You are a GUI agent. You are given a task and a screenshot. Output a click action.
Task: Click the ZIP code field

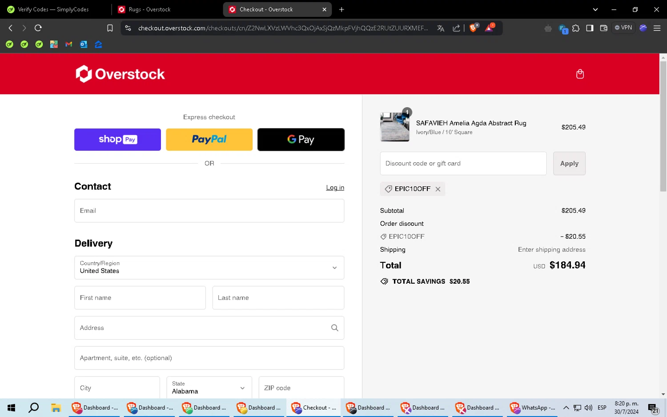(x=301, y=388)
